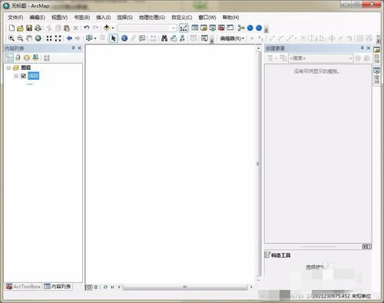The image size is (384, 303).
Task: Open the 自定义(C) menu
Action: (x=182, y=18)
